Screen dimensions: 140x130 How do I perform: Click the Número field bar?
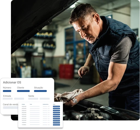[7, 91]
